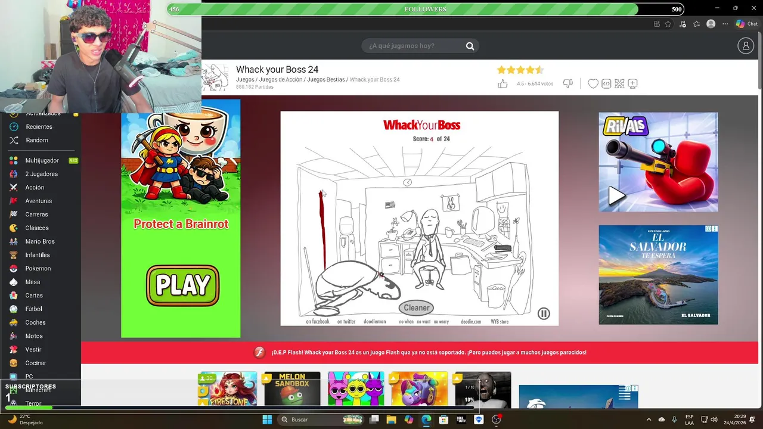Toggle fullscreen expand icon for game
Viewport: 763px width, 429px height.
coord(619,84)
